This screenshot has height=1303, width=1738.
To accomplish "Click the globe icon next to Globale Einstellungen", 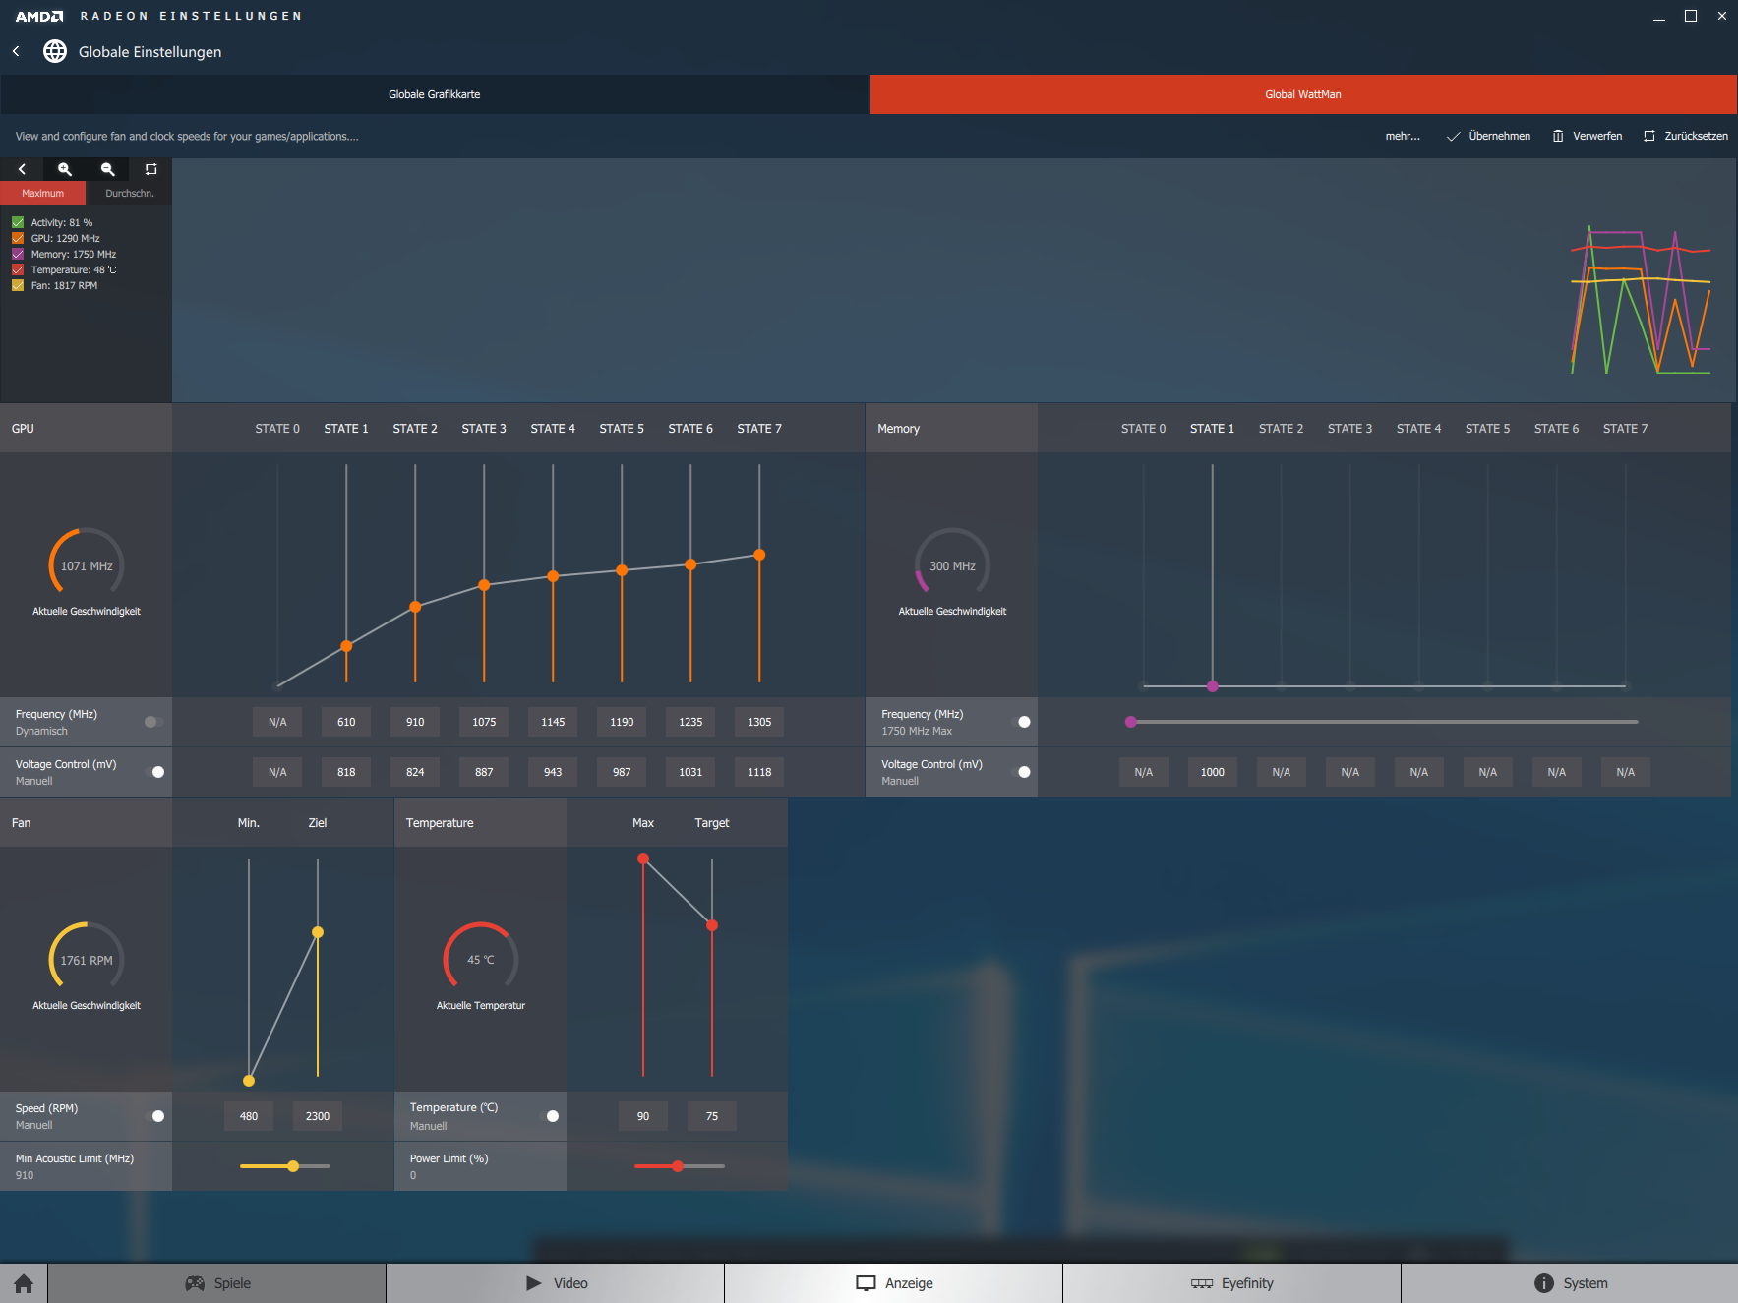I will (55, 51).
